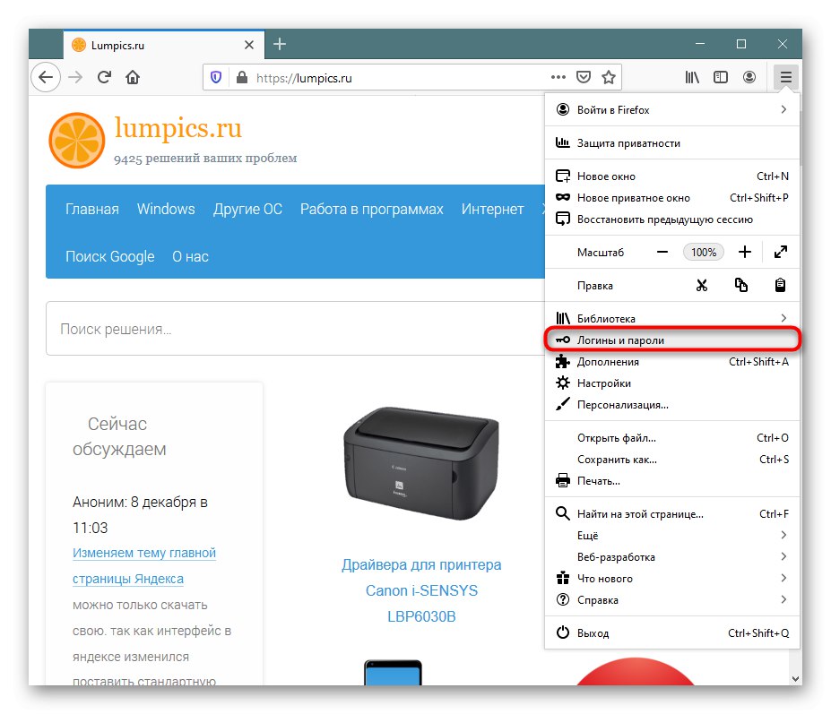Expand the Ещё submenu
This screenshot has height=714, width=831.
[x=672, y=536]
